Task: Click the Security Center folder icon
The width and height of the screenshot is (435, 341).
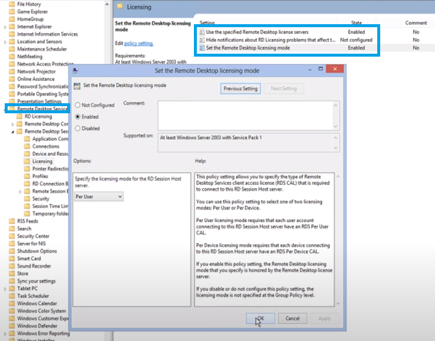Action: tap(12, 237)
